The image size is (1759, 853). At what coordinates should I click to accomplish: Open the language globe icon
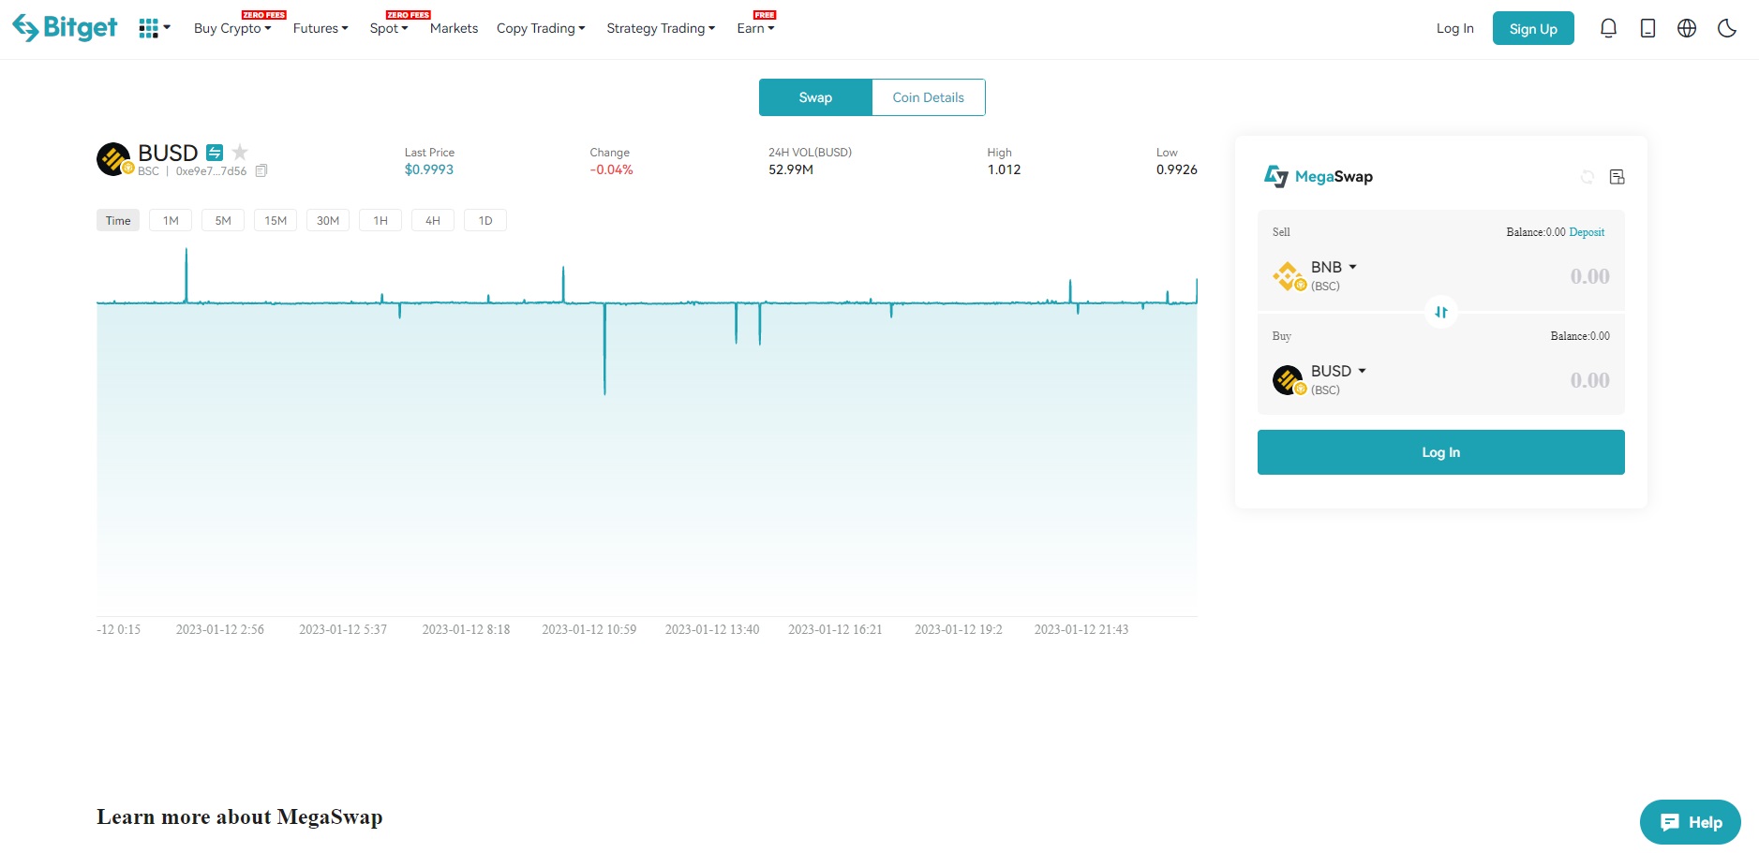click(x=1687, y=28)
